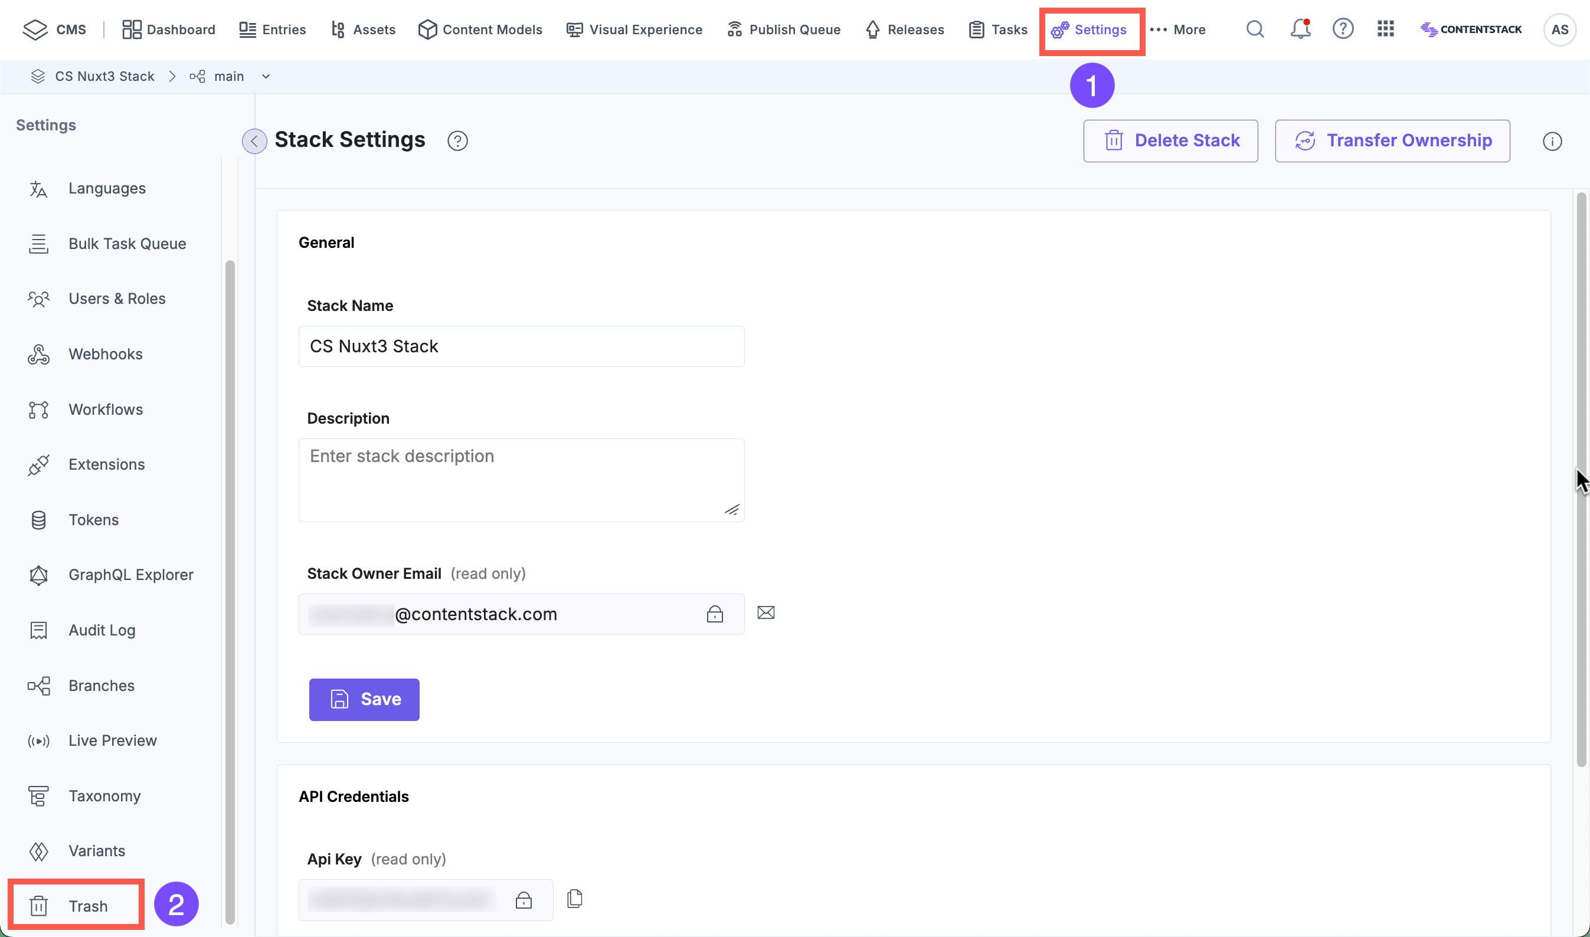Click the Delete Stack button
This screenshot has width=1590, height=937.
click(x=1171, y=141)
